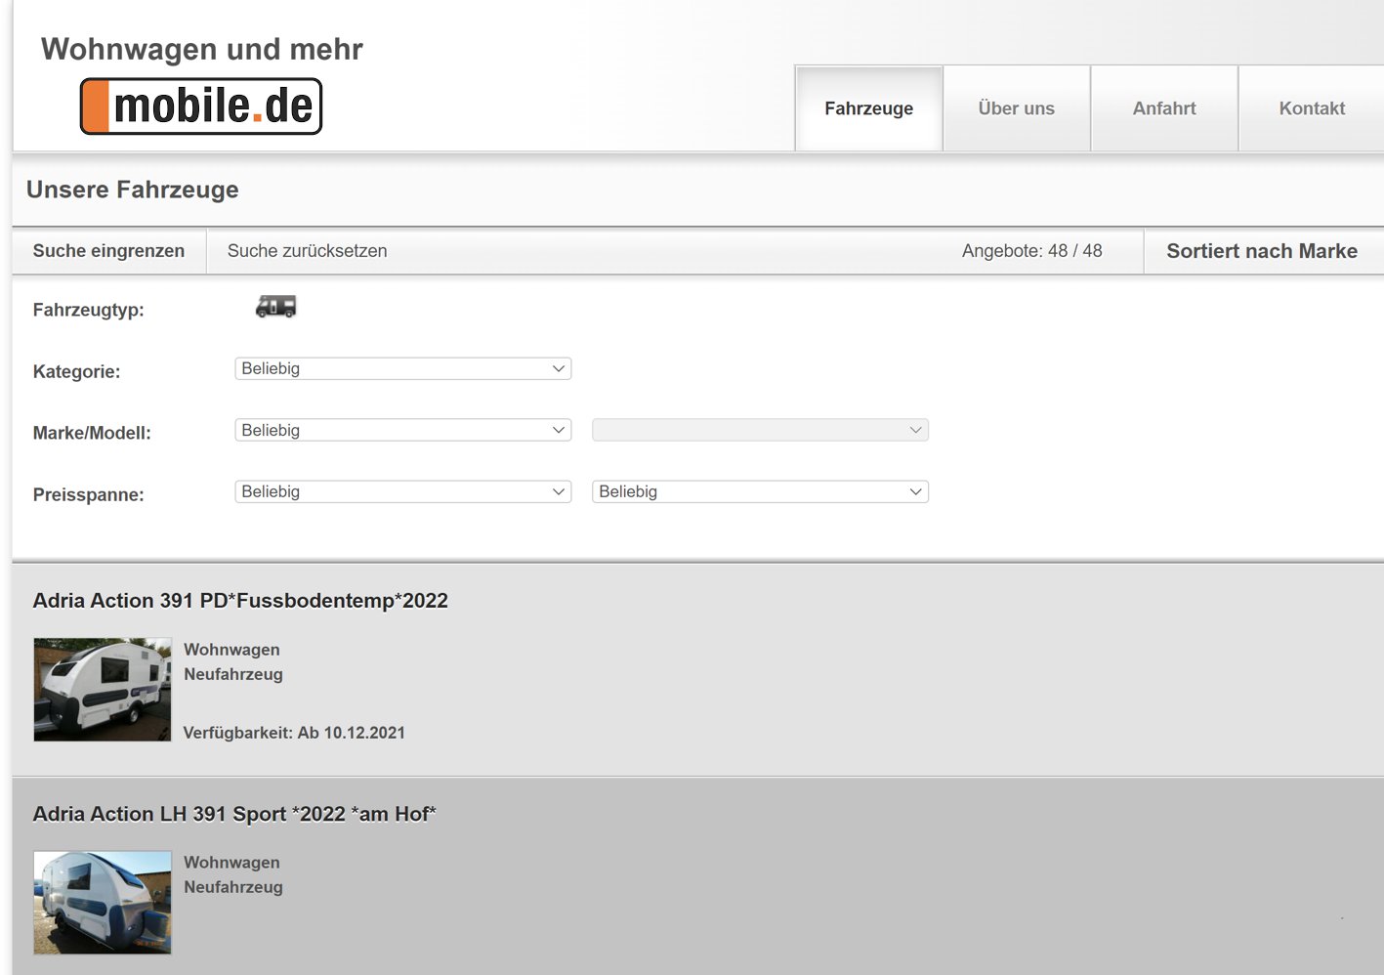Open listing Adria Action LH 391 Sport

[234, 814]
